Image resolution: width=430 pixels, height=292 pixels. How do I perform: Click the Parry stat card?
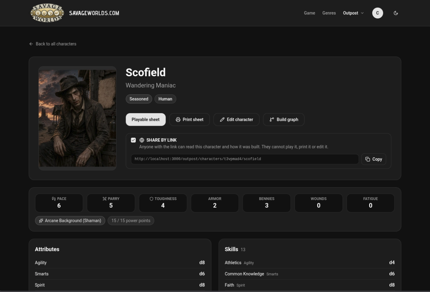pos(111,203)
